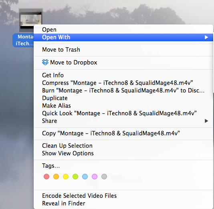Screen dimensions: 214x209
Task: Compress the Montage m4v file
Action: [x=123, y=83]
